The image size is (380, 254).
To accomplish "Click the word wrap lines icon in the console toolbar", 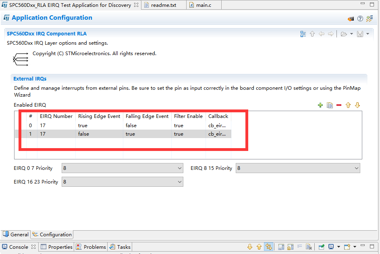I will click(299, 246).
